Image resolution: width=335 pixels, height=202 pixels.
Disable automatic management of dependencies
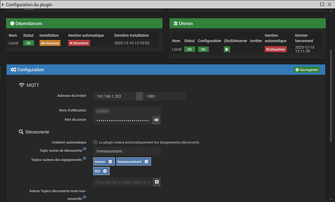[79, 43]
